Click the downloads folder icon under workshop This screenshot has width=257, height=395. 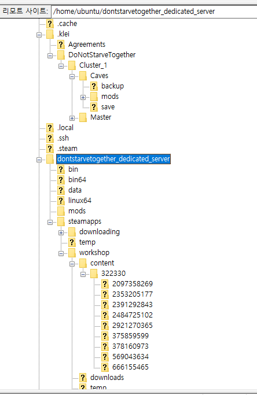point(83,378)
